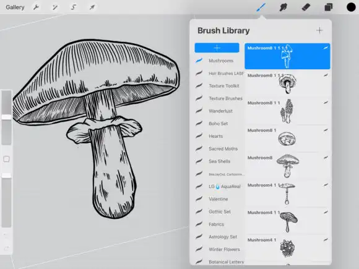Viewport: 359px width, 269px height.
Task: Add new brush with plus in Brush Library header
Action: tap(319, 30)
